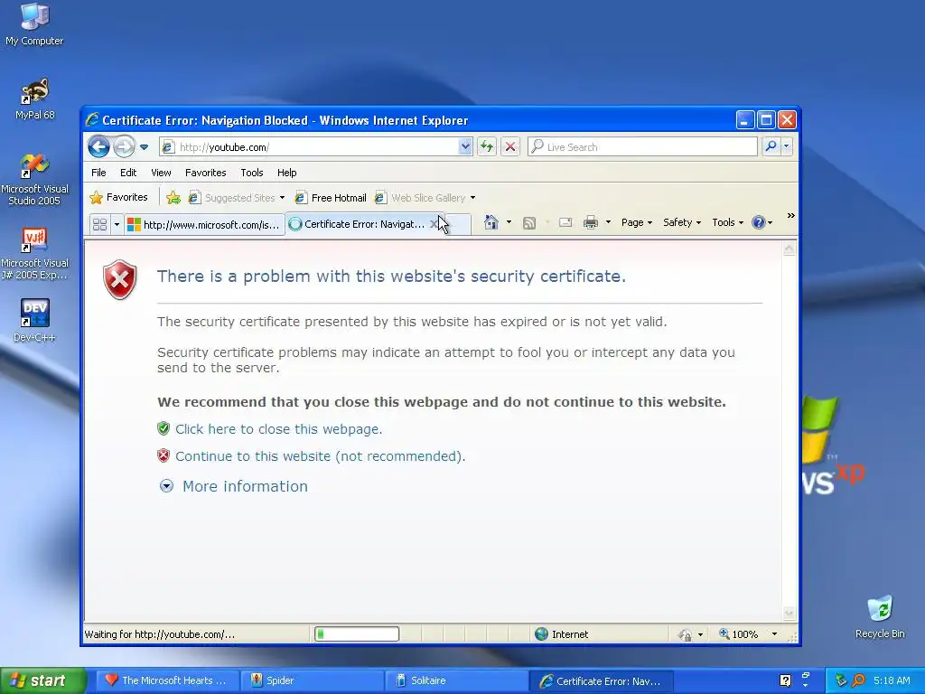The image size is (925, 694).
Task: Open the Edit menu
Action: (x=128, y=173)
